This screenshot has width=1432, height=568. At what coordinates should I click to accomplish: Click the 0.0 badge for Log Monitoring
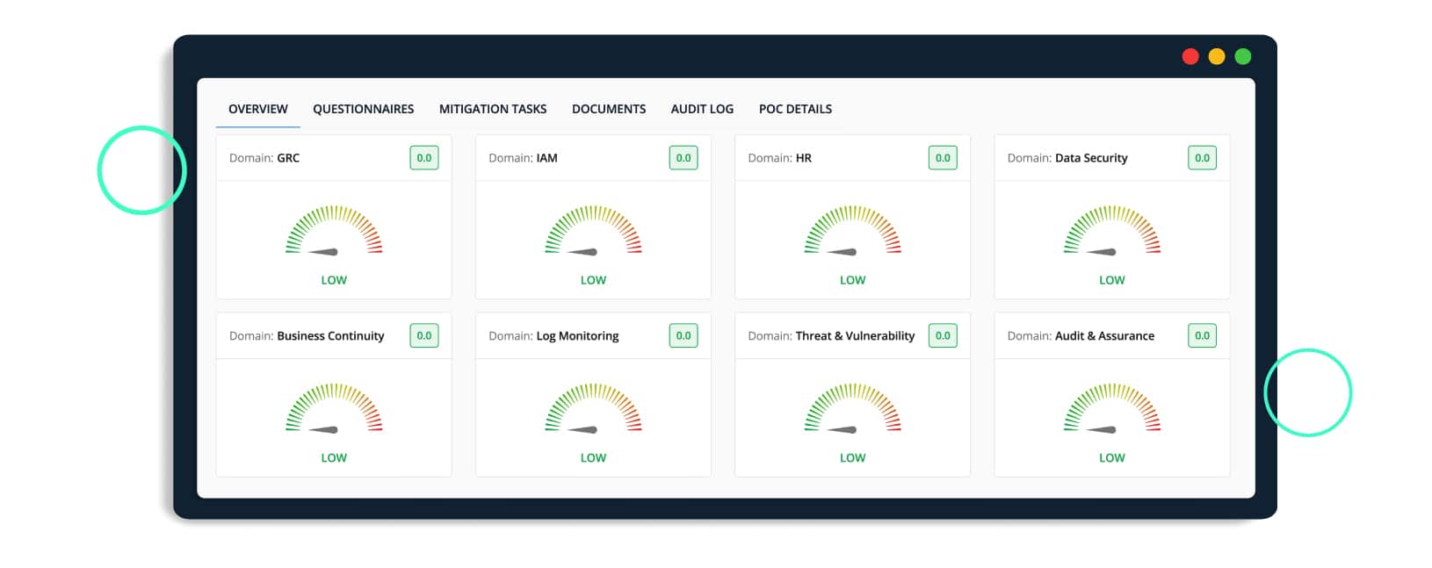coord(683,335)
